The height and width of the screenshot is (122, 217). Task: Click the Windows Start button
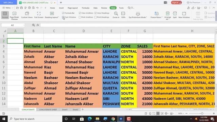coord(4,119)
